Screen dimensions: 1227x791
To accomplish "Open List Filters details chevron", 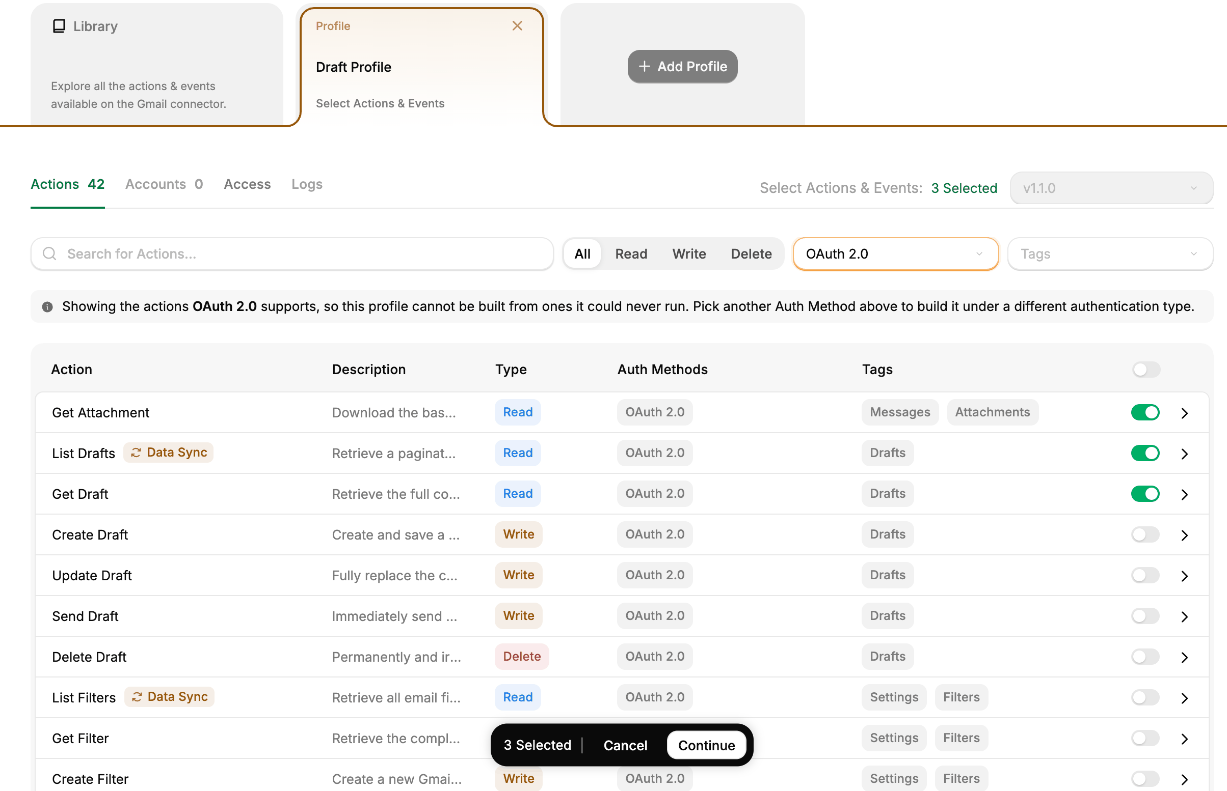I will coord(1184,697).
